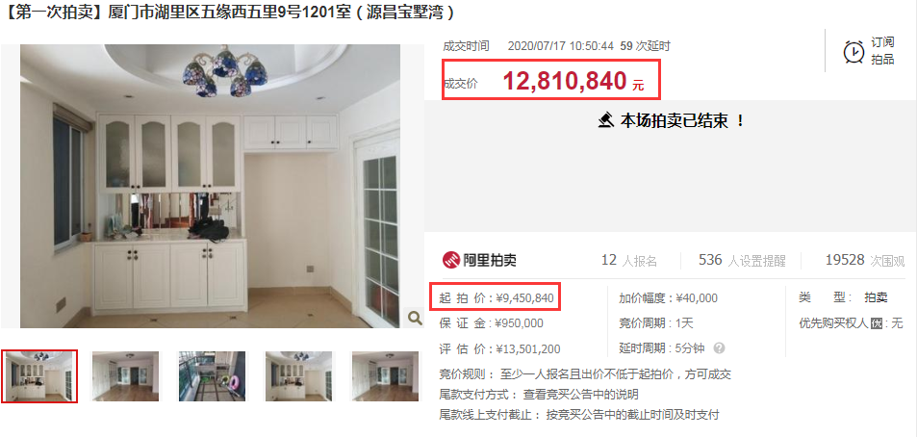This screenshot has width=917, height=437.
Task: Click the question mark help icon
Action: [x=720, y=348]
